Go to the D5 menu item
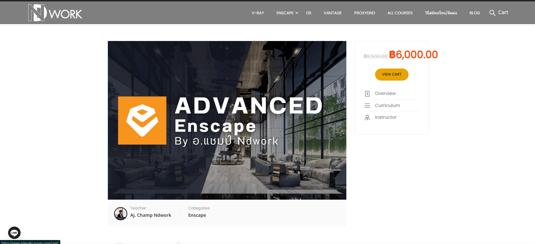Screen dimensions: 535x244 click(x=309, y=13)
